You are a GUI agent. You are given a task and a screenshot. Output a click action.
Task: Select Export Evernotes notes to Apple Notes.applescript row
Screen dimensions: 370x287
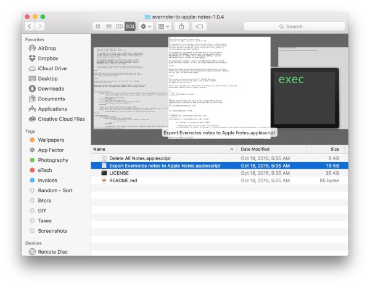[x=220, y=166]
